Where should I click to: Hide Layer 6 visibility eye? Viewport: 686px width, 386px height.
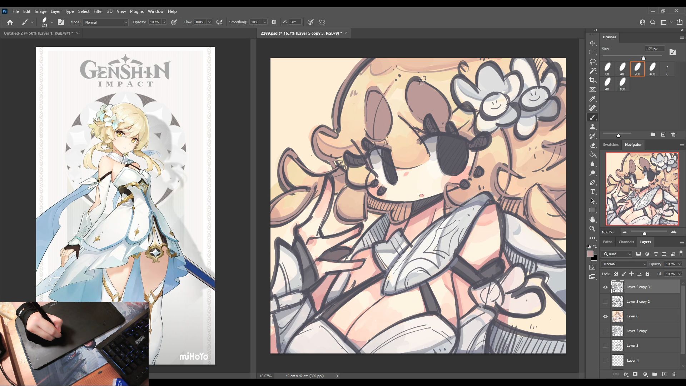coord(605,316)
